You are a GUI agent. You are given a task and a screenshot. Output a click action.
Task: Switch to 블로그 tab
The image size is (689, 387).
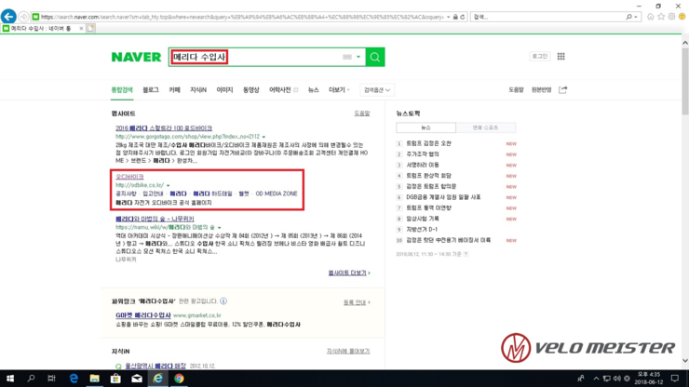click(150, 89)
